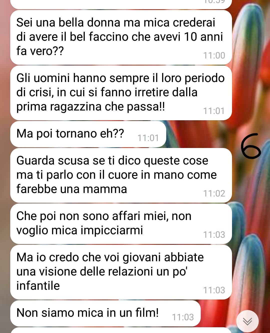The image size is (270, 333).
Task: Tap the cut-off message bubble above "Sei una bella donna"
Action: coord(121,4)
